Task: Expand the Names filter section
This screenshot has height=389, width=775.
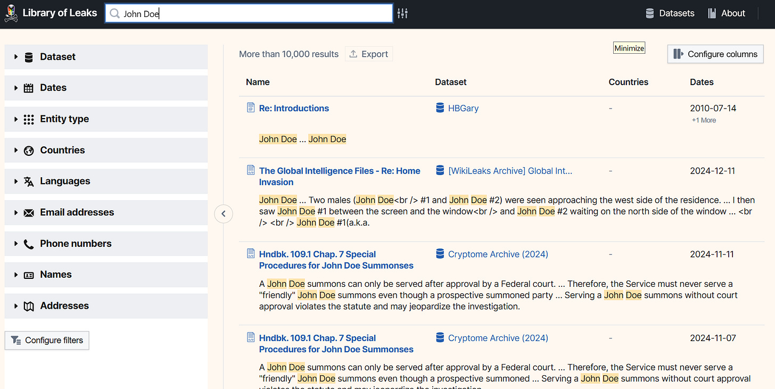Action: (106, 275)
